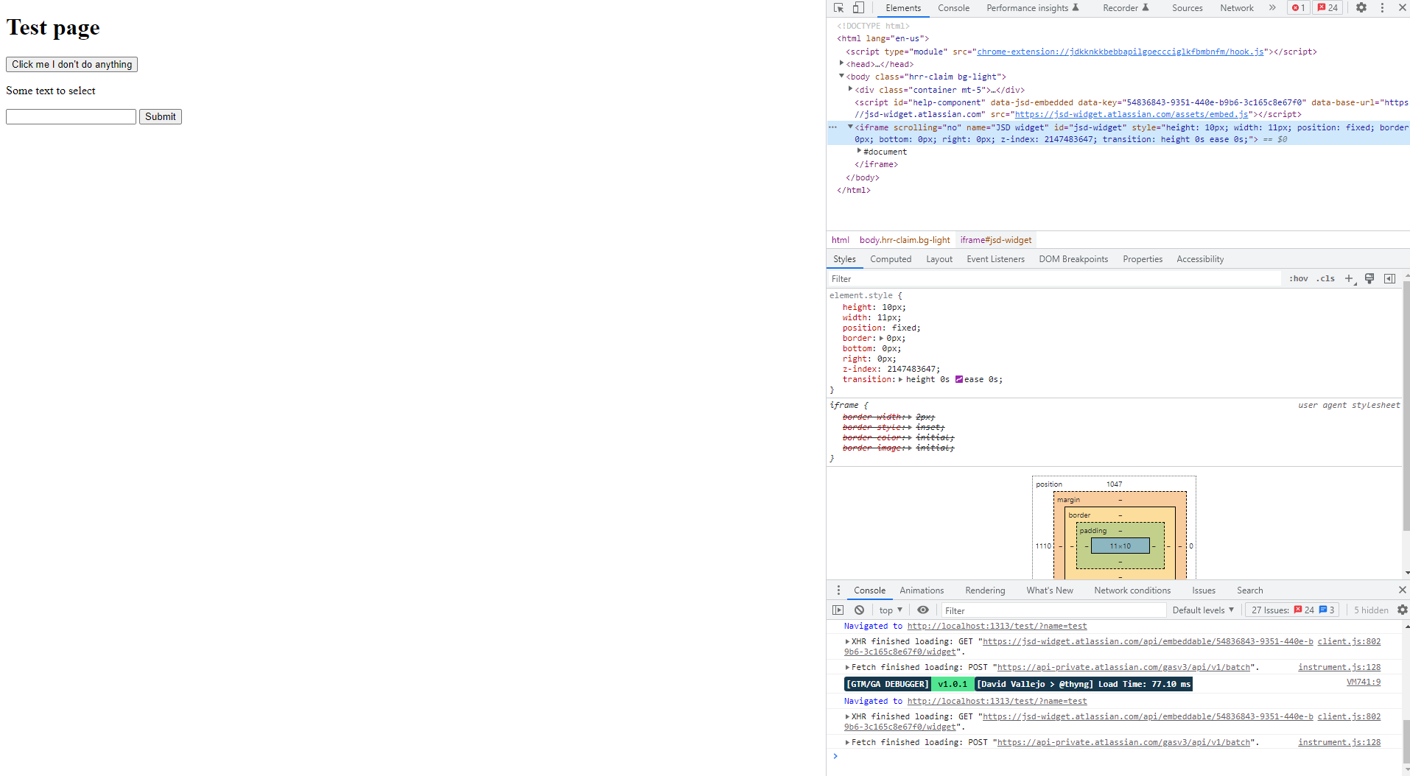Viewport: 1410px width, 776px height.
Task: Open the VM741:9 source link
Action: click(x=1364, y=682)
